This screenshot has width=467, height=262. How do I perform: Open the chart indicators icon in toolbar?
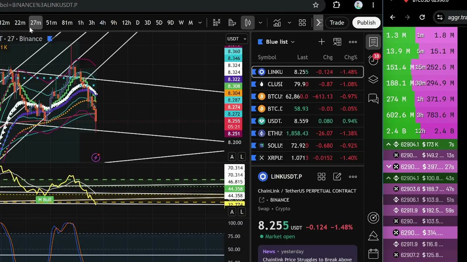tap(216, 23)
